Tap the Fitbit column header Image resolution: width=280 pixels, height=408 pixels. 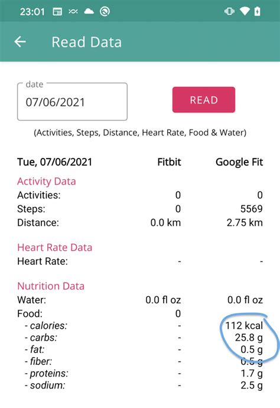[x=170, y=162]
